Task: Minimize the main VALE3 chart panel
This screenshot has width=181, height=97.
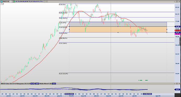Action: click(x=175, y=2)
